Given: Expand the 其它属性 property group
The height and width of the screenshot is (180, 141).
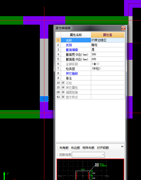Looking at the screenshot, I should tap(63, 87).
